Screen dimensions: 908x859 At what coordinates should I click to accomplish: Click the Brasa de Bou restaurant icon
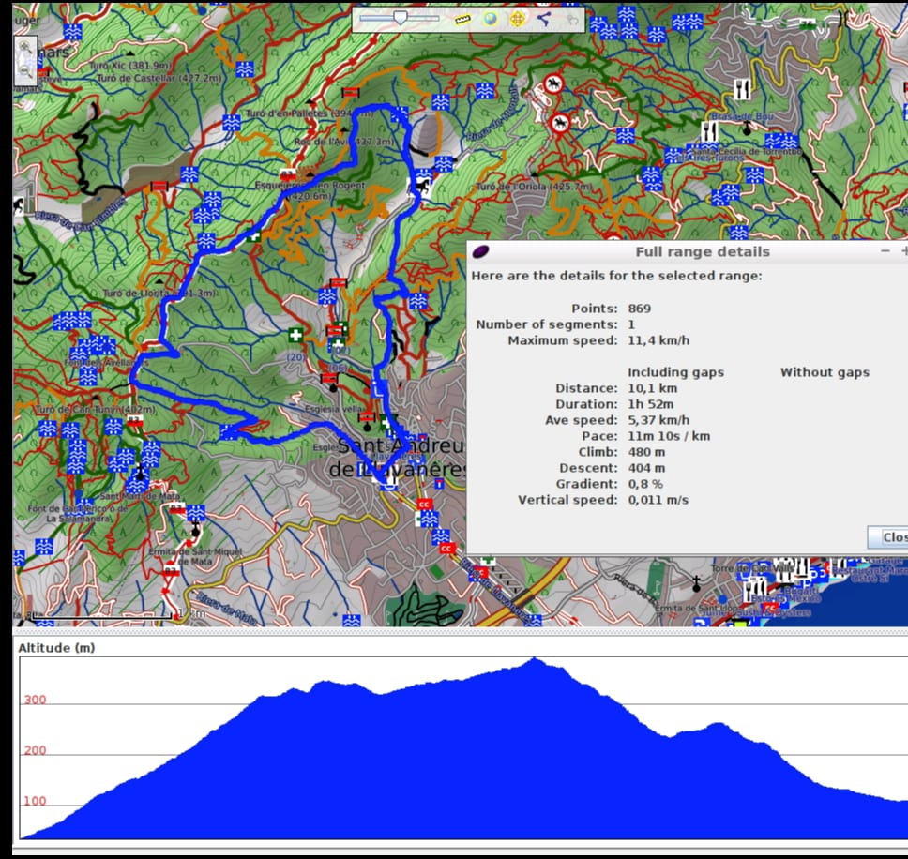pyautogui.click(x=742, y=89)
